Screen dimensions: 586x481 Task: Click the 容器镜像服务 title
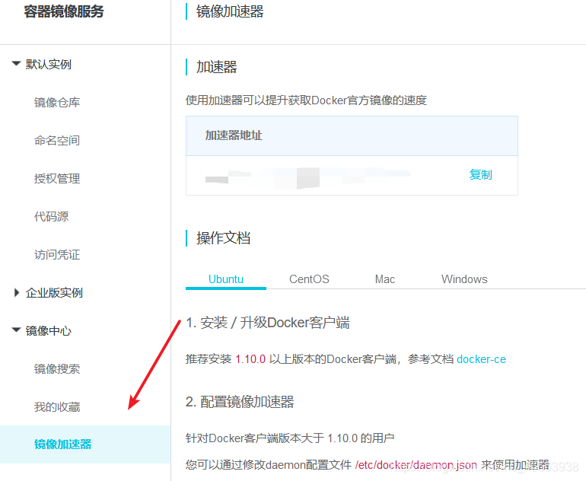pos(64,11)
